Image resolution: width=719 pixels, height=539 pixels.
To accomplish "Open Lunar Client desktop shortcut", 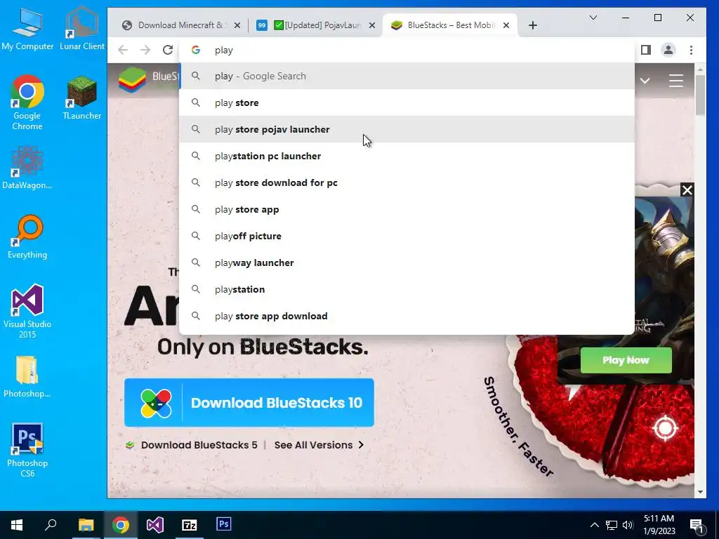I will click(82, 29).
